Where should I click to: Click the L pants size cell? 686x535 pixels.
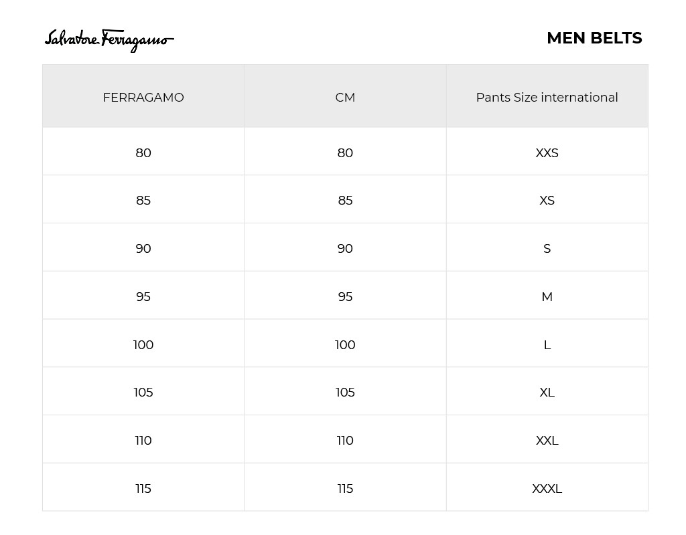pos(547,345)
